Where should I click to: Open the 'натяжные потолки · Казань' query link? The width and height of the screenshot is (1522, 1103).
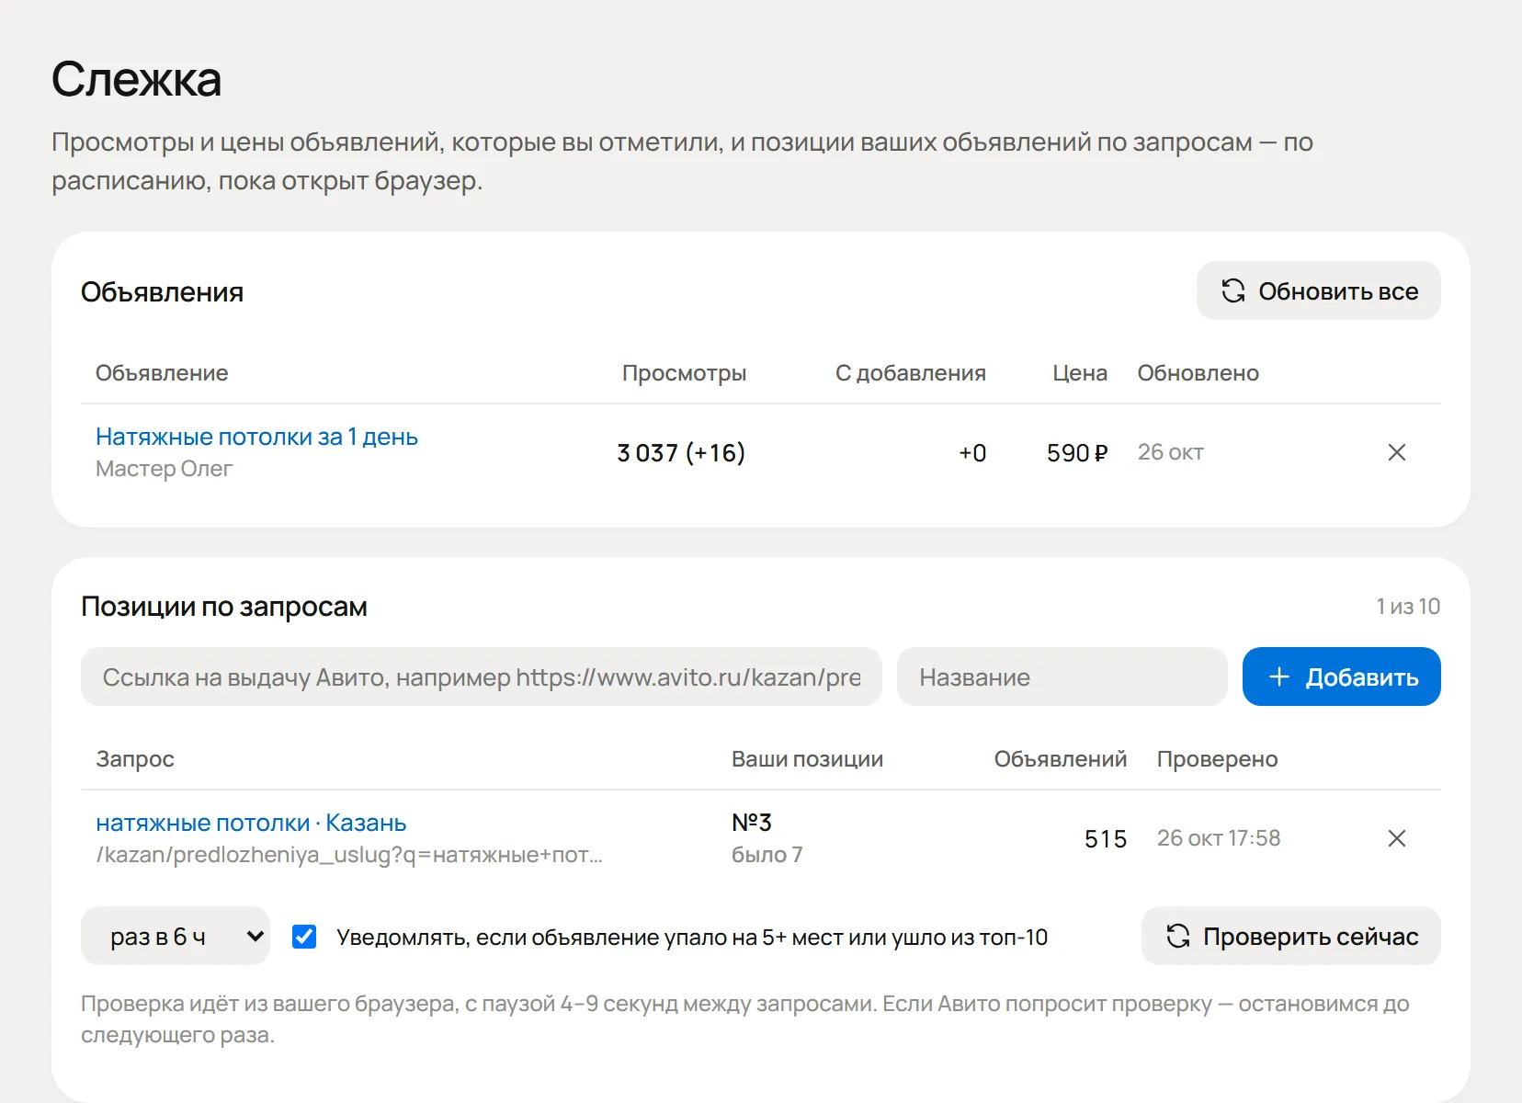pyautogui.click(x=251, y=823)
